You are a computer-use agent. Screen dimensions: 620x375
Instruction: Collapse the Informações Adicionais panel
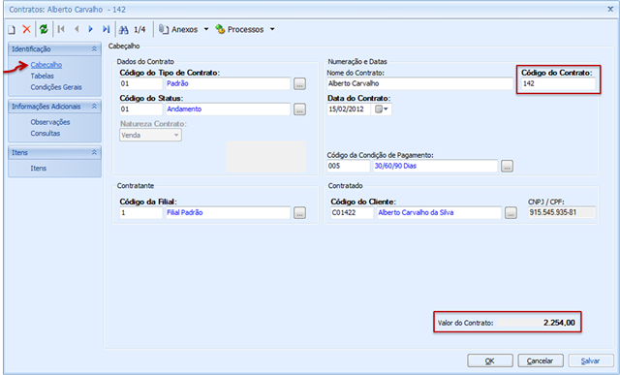click(x=94, y=107)
